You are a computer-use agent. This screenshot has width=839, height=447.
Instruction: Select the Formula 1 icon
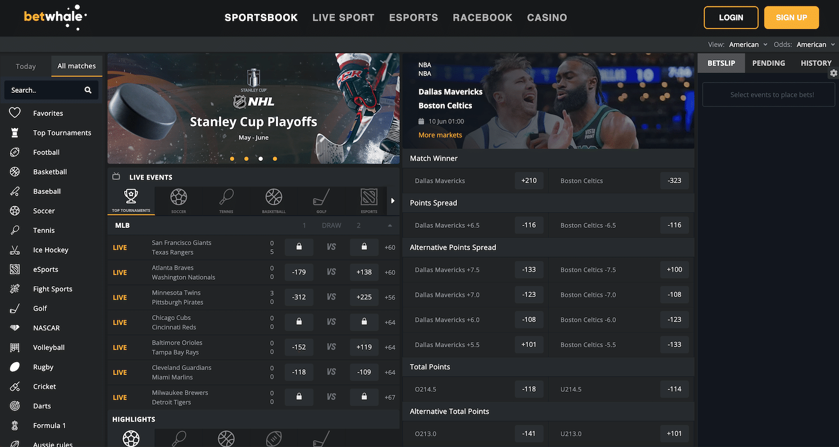tap(15, 425)
